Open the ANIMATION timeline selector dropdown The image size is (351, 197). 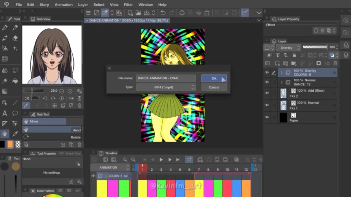(110, 168)
